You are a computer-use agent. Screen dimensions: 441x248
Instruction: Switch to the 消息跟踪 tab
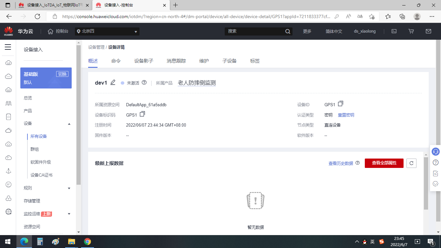pyautogui.click(x=176, y=61)
